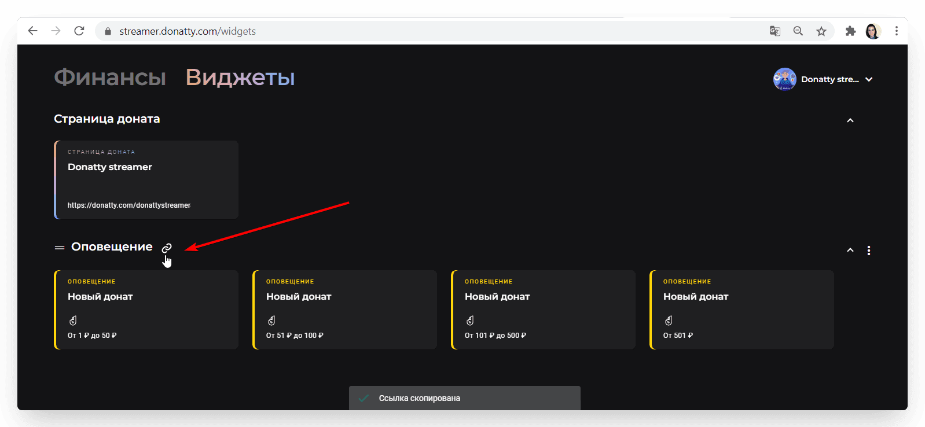
Task: Select the Виджеты tab
Action: coord(240,78)
